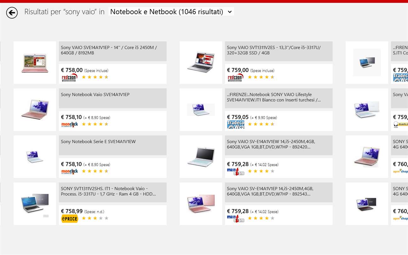Open the Notebook e Netbook category dropdown
This screenshot has height=255, width=408.
point(171,12)
